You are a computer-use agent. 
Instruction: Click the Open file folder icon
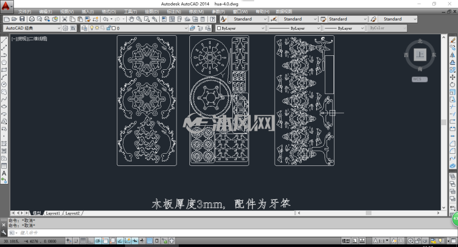[14, 19]
